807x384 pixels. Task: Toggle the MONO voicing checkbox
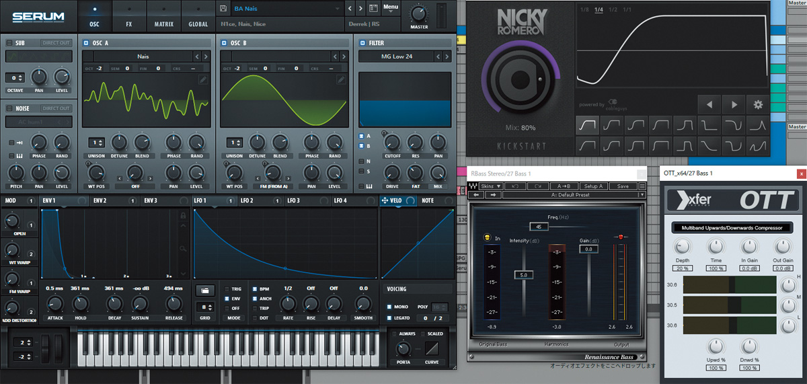click(390, 307)
